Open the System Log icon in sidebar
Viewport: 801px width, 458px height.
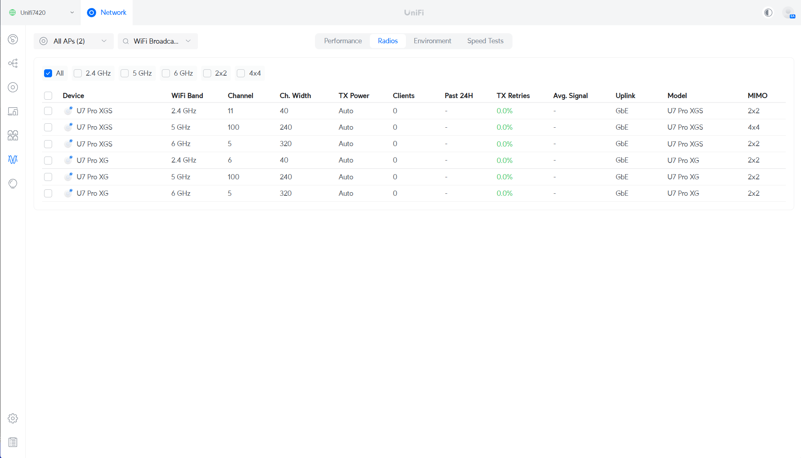pyautogui.click(x=13, y=442)
